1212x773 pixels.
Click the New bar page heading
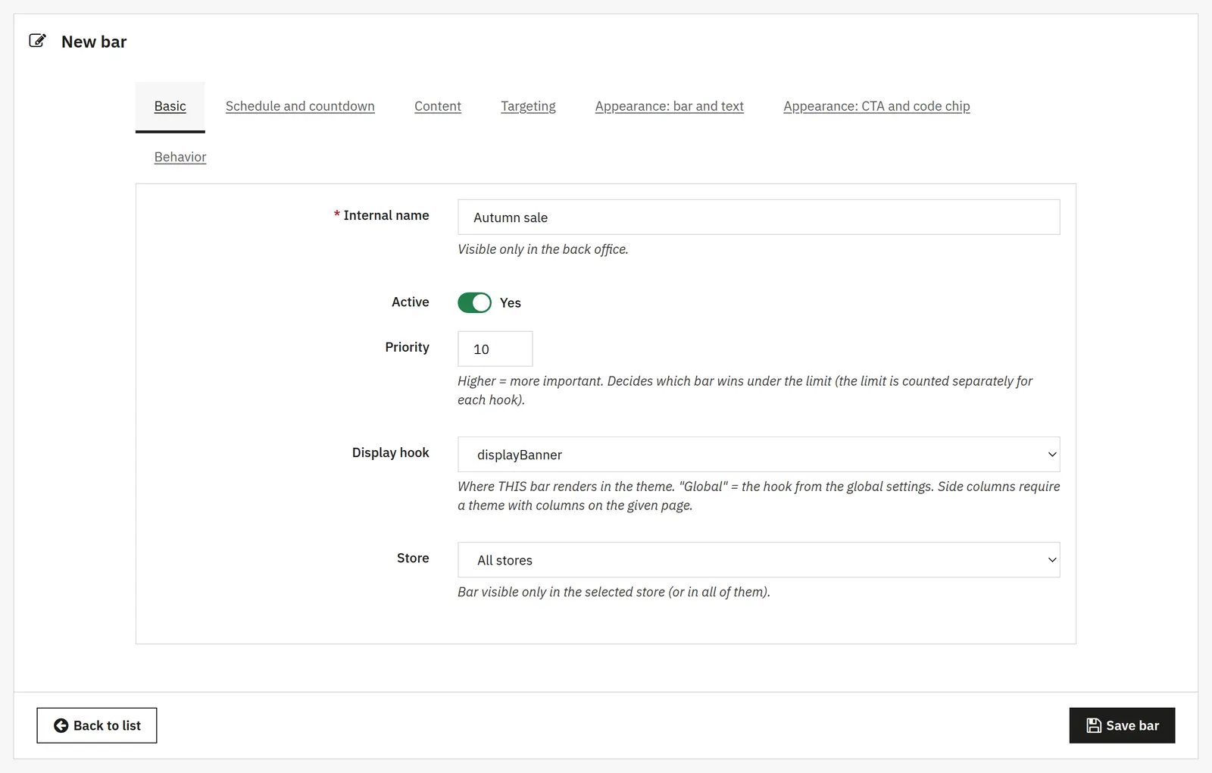pos(94,42)
